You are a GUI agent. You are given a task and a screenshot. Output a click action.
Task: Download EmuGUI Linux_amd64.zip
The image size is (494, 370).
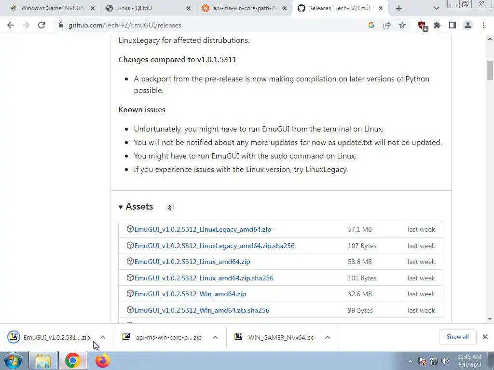(x=192, y=262)
